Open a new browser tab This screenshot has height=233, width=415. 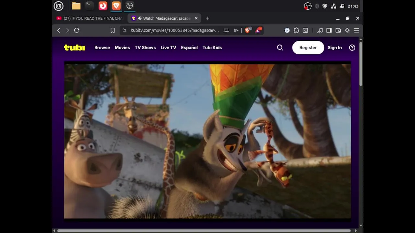tap(207, 18)
